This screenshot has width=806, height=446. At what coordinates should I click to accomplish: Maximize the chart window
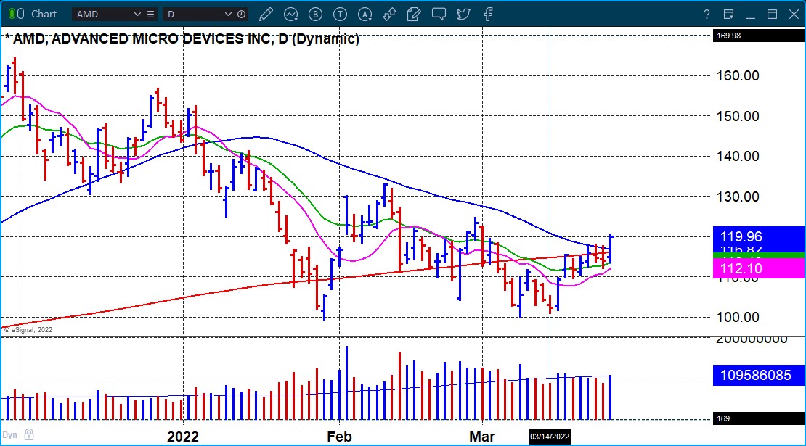772,15
